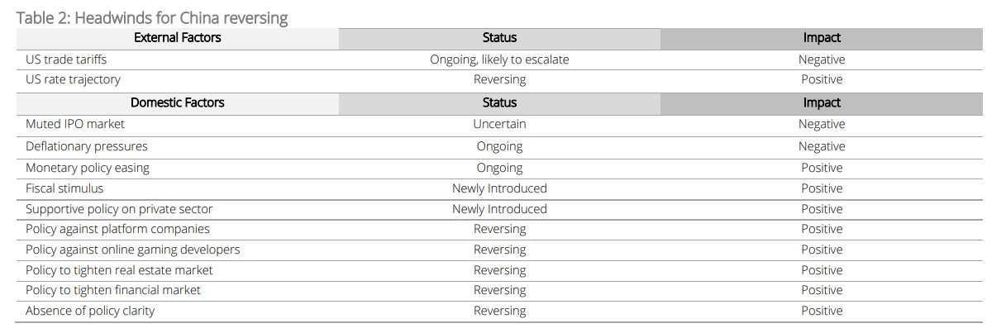The image size is (1001, 333).
Task: Click 'Ongoing, likely to escalate' status cell
Action: [x=499, y=59]
